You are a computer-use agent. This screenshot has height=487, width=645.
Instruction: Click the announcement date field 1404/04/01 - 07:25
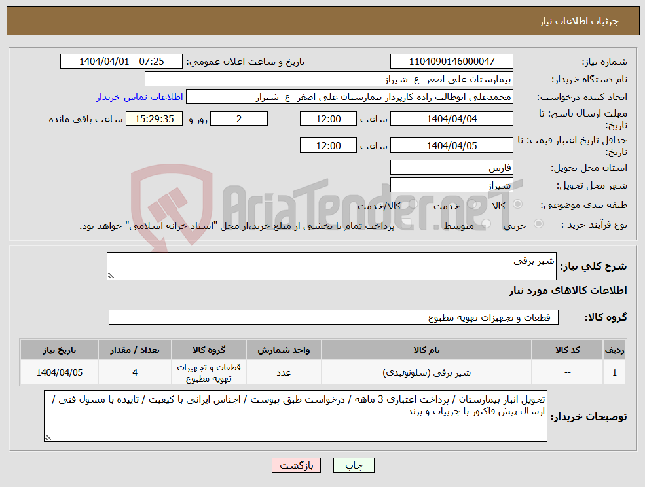pyautogui.click(x=121, y=62)
